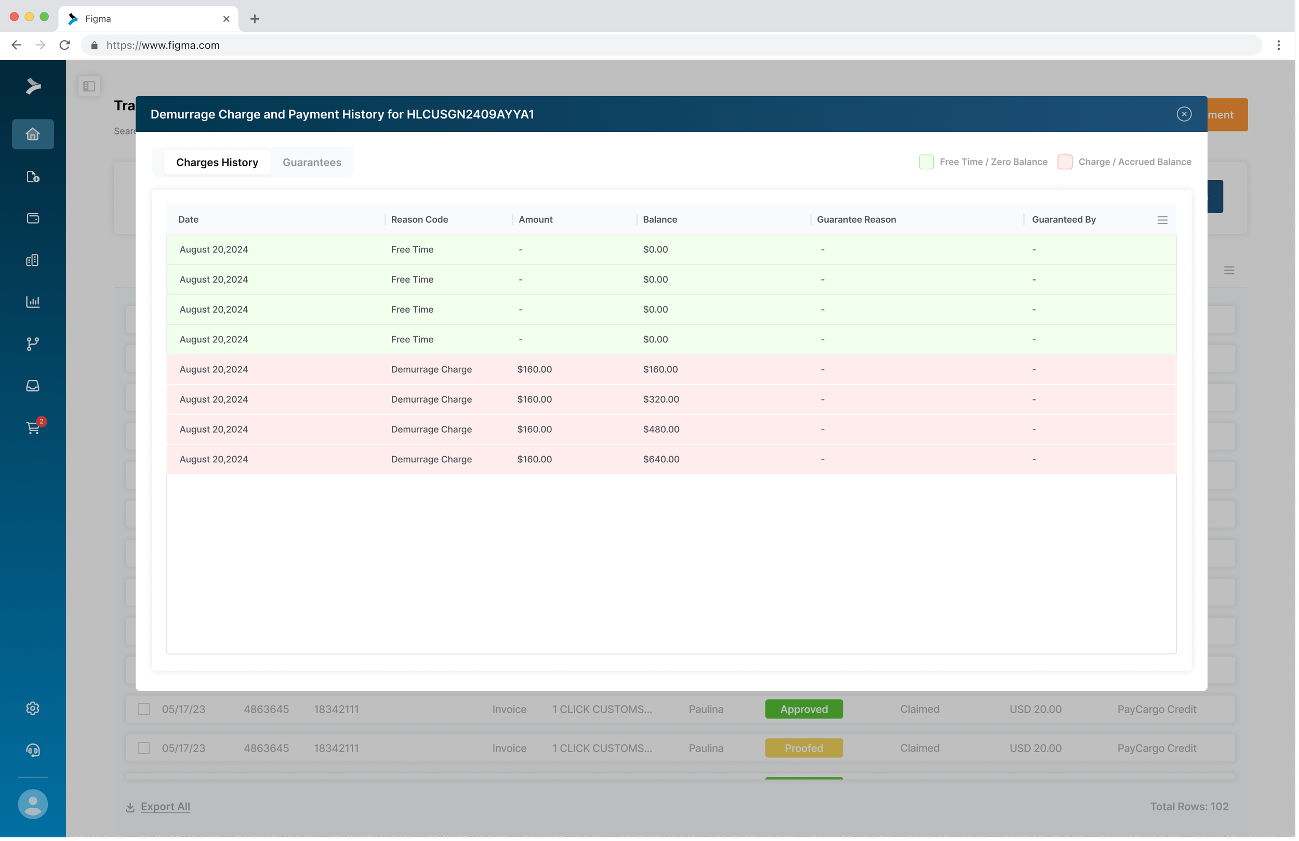Open the inbox tray icon

(x=33, y=386)
